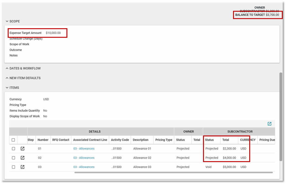
Task: Open 03 - Allowances link for item 03
Action: click(84, 167)
